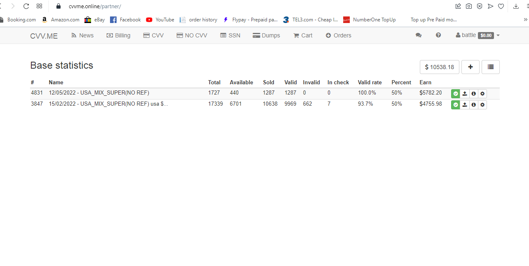This screenshot has width=529, height=266.
Task: Click the padlock site security icon
Action: (x=58, y=6)
